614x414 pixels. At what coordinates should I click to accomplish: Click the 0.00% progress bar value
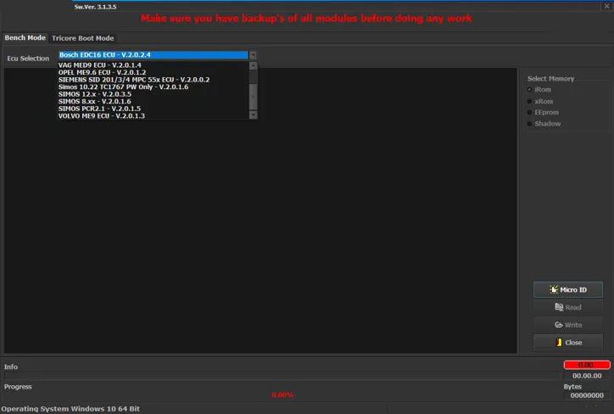pos(282,394)
